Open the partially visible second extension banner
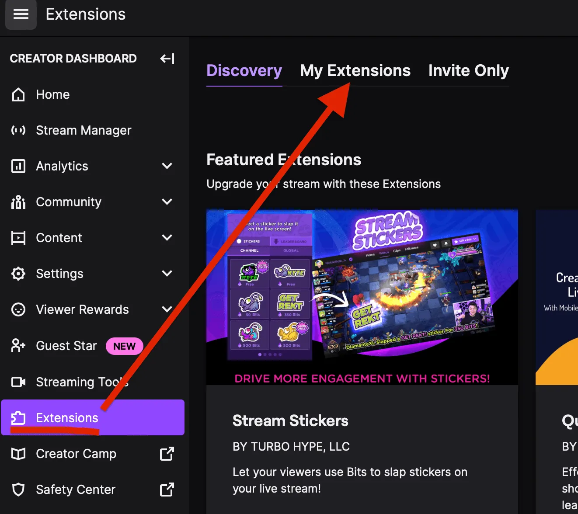The height and width of the screenshot is (514, 578). [557, 297]
